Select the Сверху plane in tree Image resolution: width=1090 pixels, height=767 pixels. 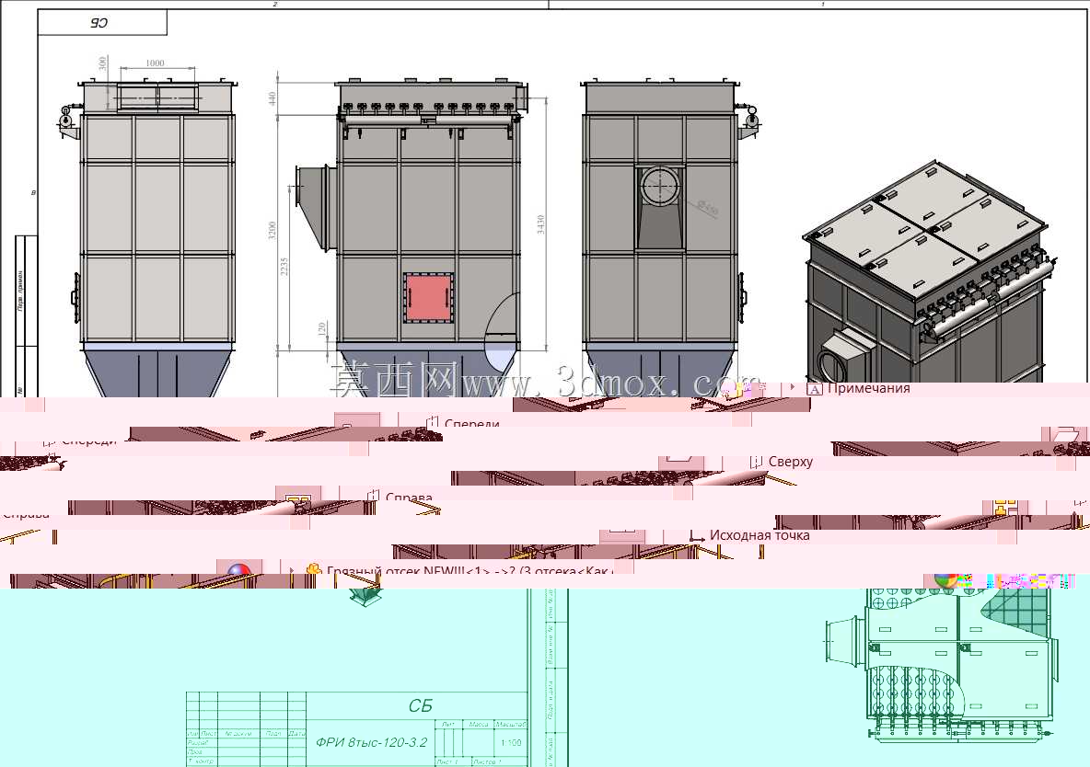[x=791, y=462]
